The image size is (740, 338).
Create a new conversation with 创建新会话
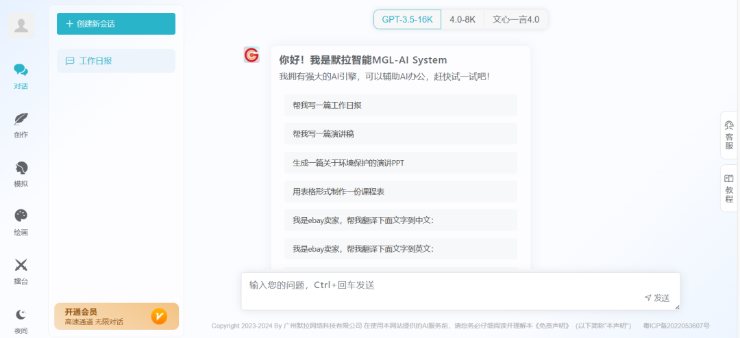pyautogui.click(x=116, y=23)
